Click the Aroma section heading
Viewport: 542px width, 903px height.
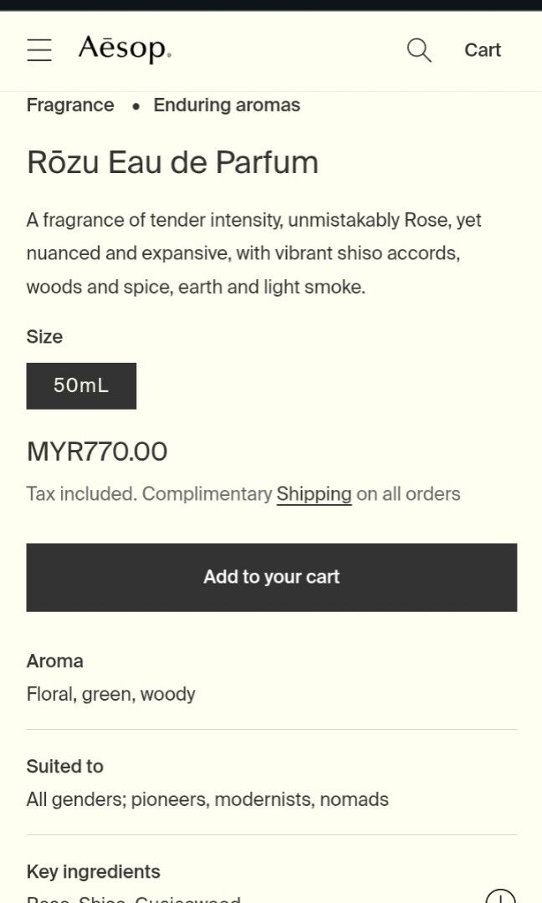pyautogui.click(x=54, y=661)
